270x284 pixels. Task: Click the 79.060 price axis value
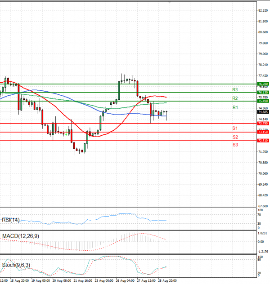tap(263, 54)
